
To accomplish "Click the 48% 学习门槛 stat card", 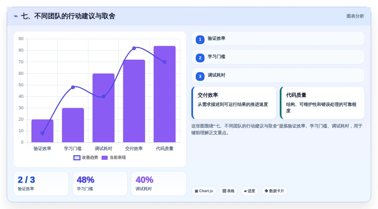I will (x=100, y=183).
